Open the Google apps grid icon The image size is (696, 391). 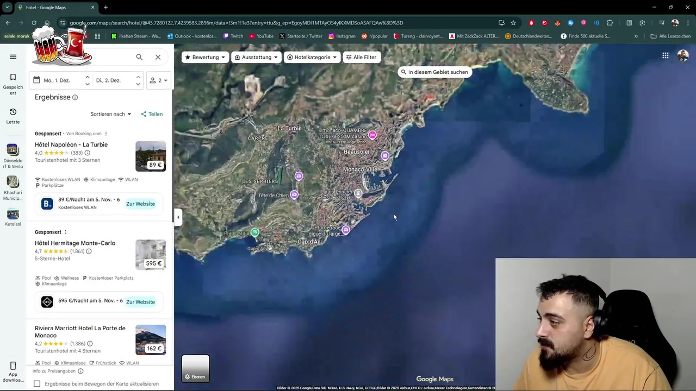pyautogui.click(x=665, y=55)
